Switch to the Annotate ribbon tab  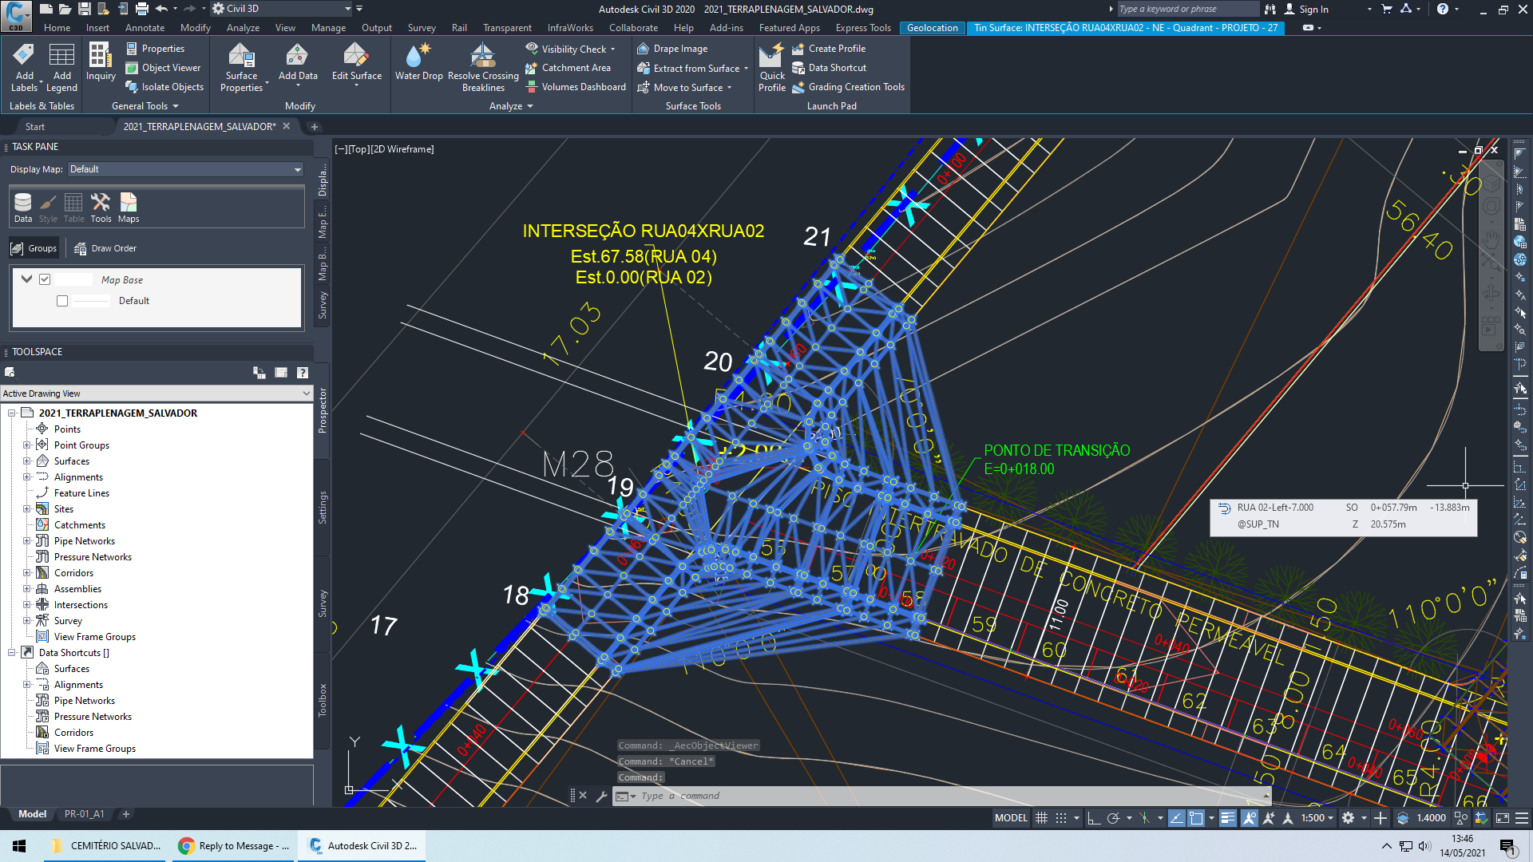pos(145,28)
